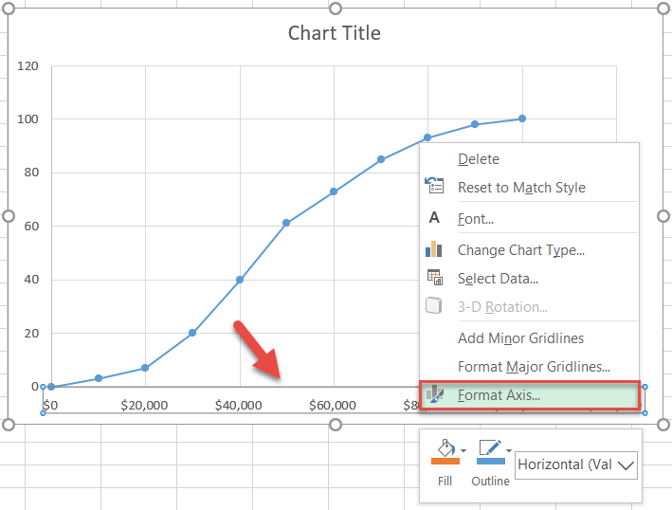Click the data point at value 40
This screenshot has width=672, height=510.
[240, 280]
